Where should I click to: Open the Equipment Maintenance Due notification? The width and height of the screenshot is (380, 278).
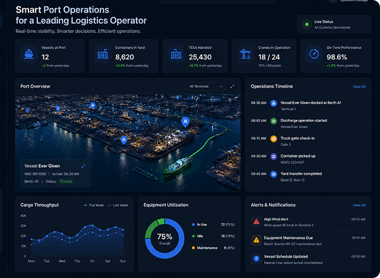pos(308,241)
